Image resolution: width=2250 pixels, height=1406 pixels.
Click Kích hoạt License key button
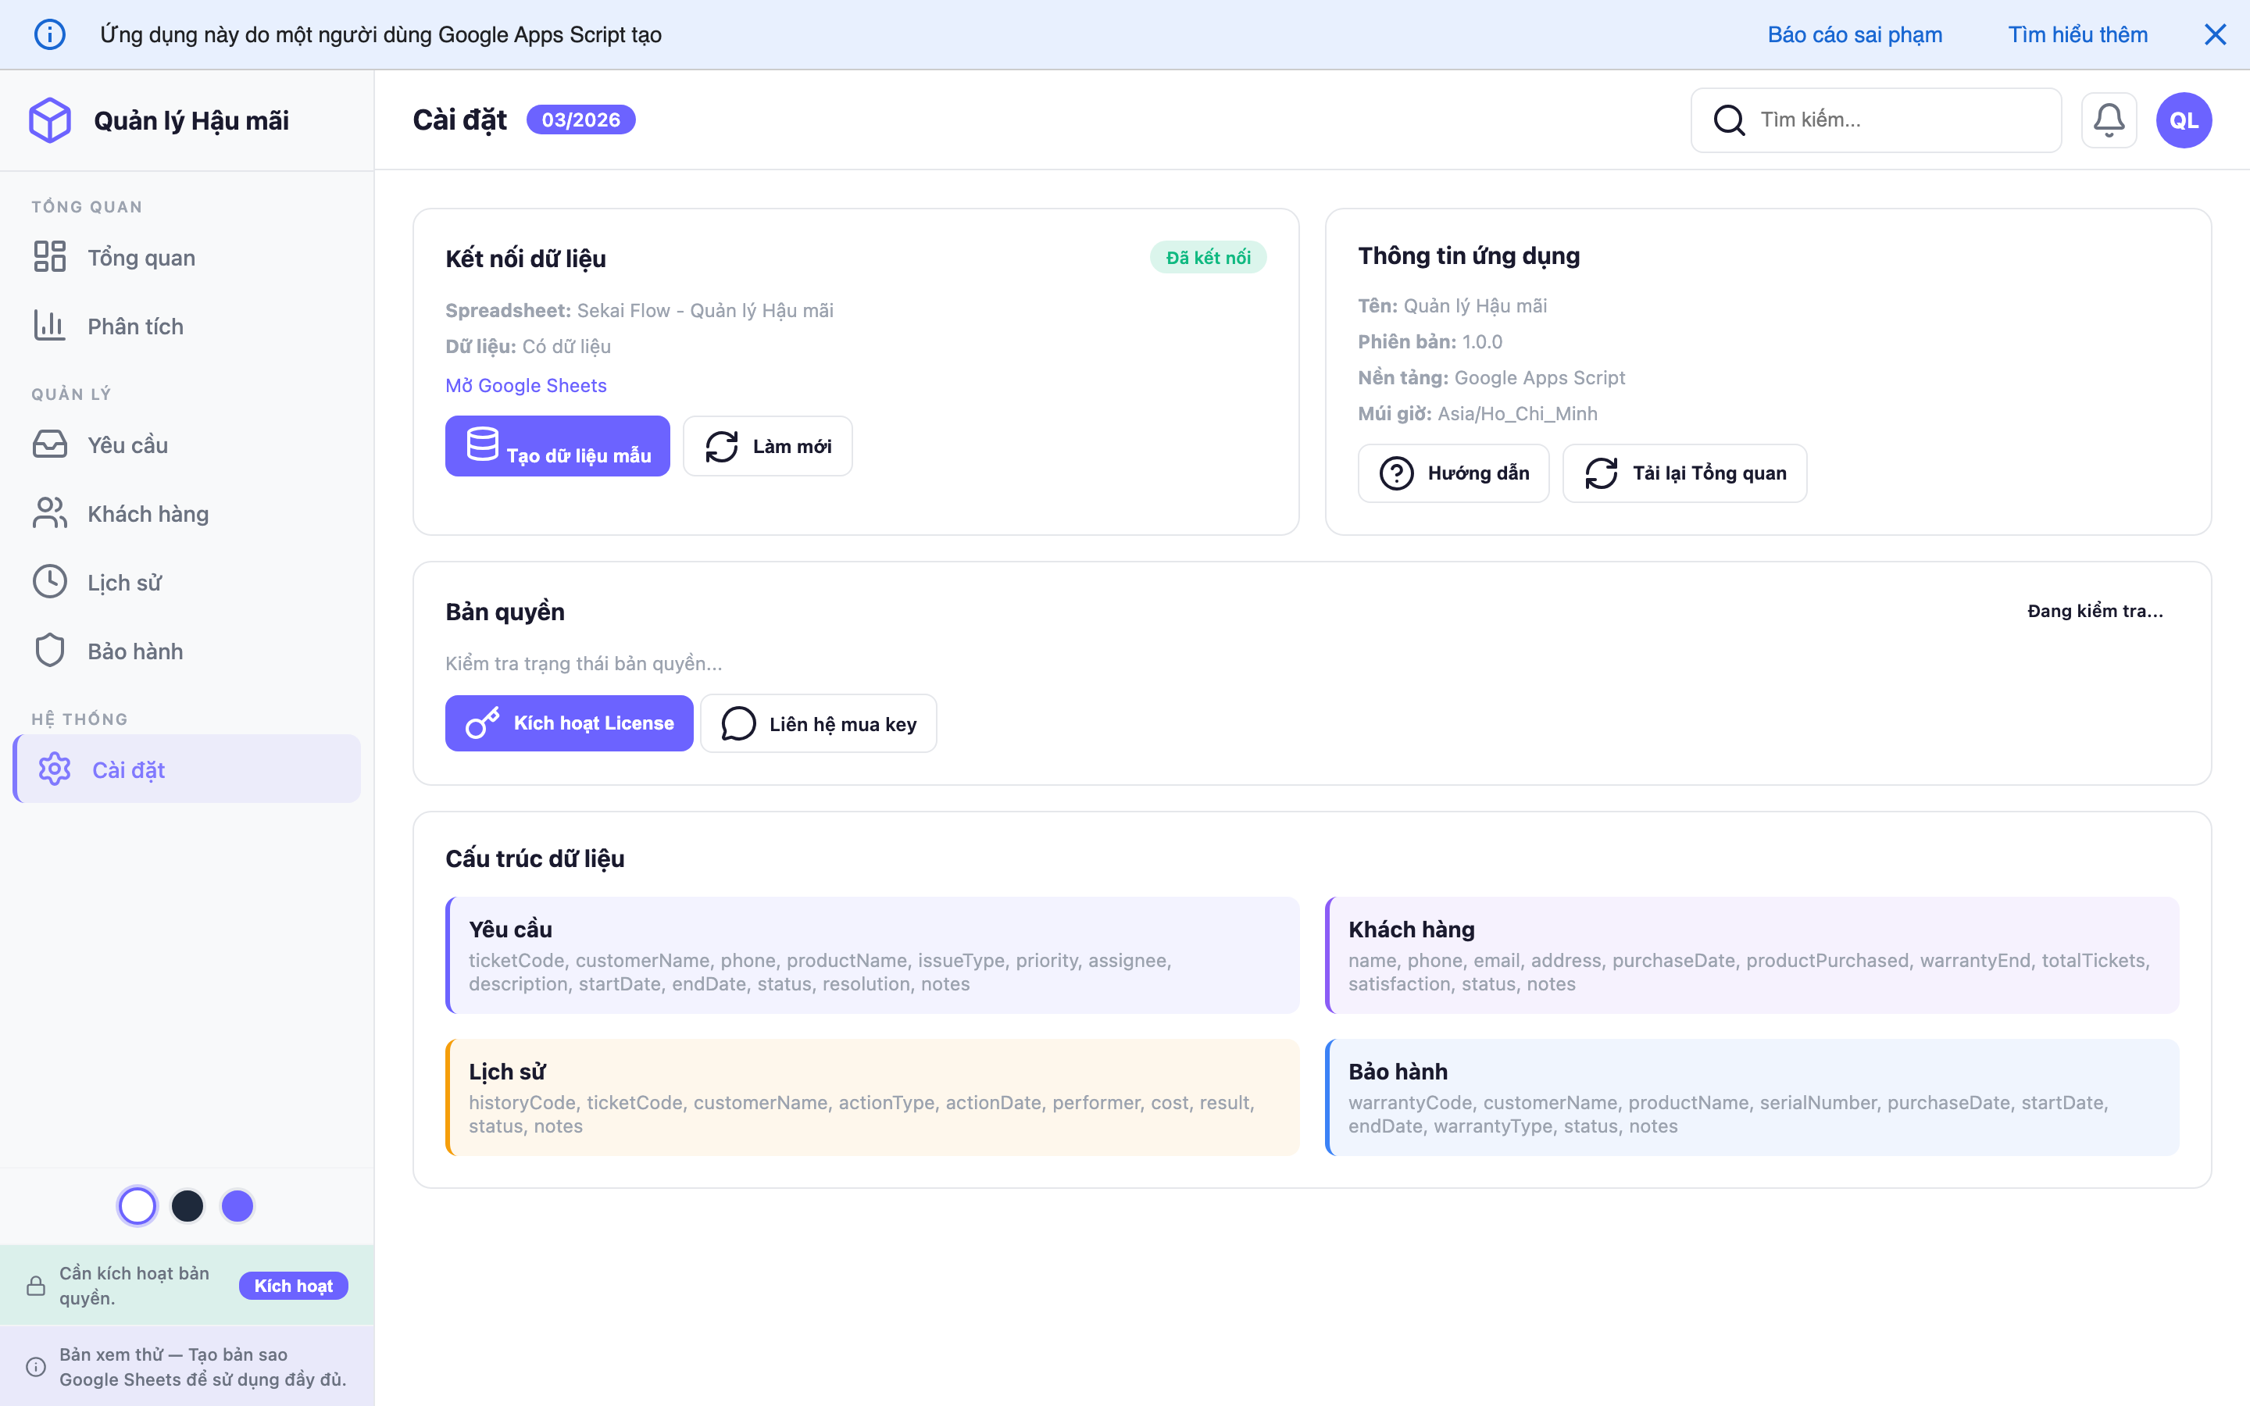pos(569,723)
